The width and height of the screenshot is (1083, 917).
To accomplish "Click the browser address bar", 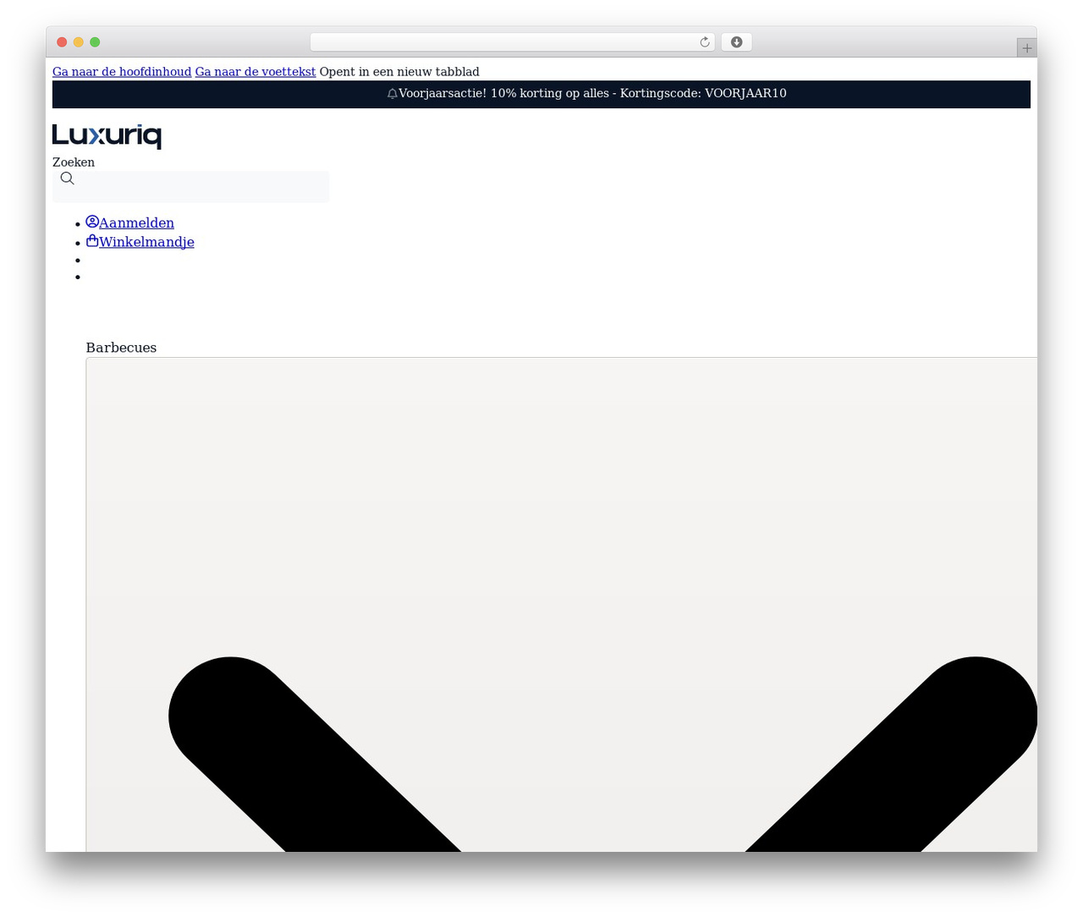I will (512, 42).
